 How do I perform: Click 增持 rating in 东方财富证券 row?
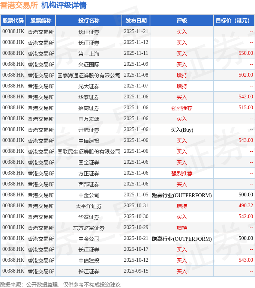tap(181, 228)
